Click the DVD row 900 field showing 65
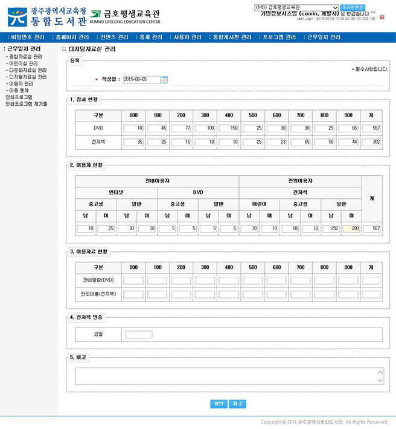 click(348, 128)
